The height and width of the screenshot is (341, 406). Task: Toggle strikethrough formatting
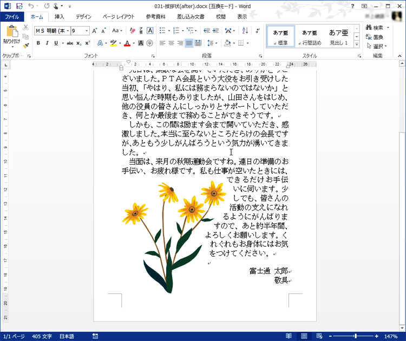click(x=70, y=43)
